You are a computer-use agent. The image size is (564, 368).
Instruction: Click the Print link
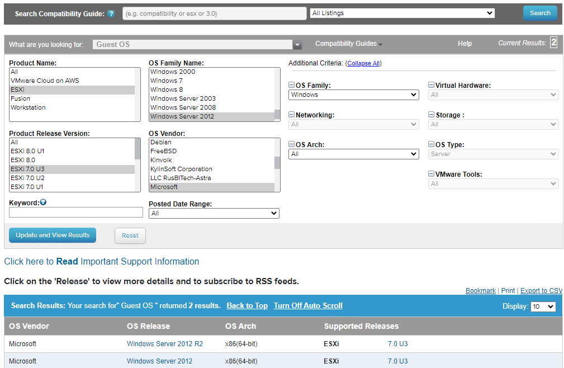508,291
